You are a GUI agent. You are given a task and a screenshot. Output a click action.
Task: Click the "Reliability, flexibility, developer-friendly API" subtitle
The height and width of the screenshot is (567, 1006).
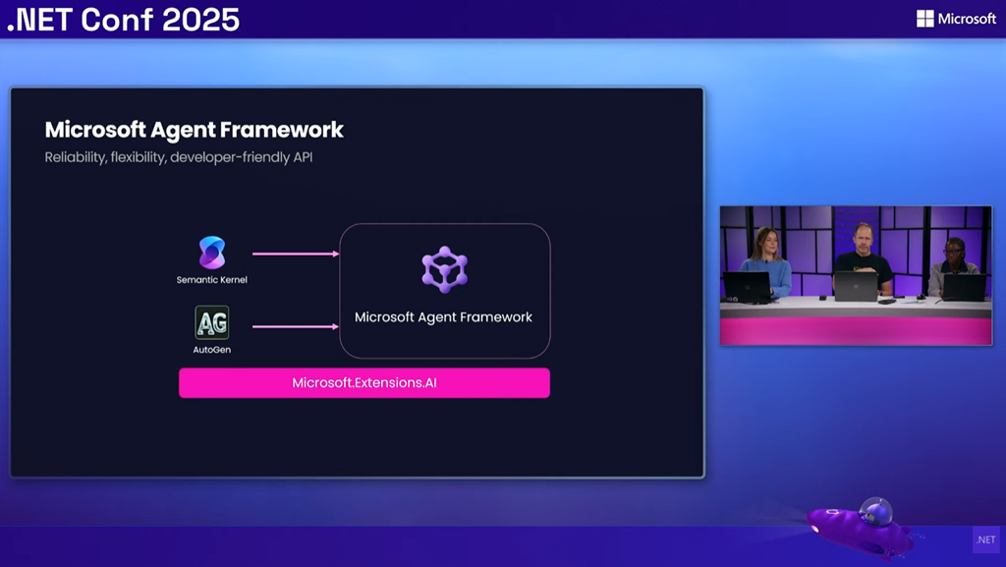pyautogui.click(x=179, y=157)
